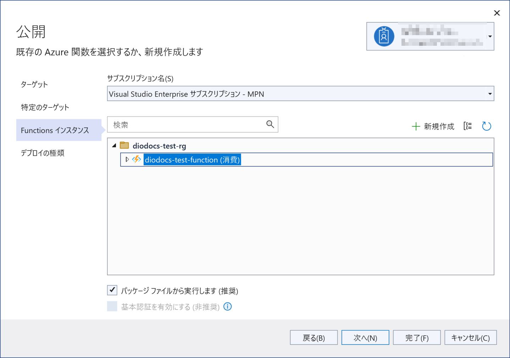Click the search magnifier icon
Image resolution: width=510 pixels, height=358 pixels.
point(270,124)
